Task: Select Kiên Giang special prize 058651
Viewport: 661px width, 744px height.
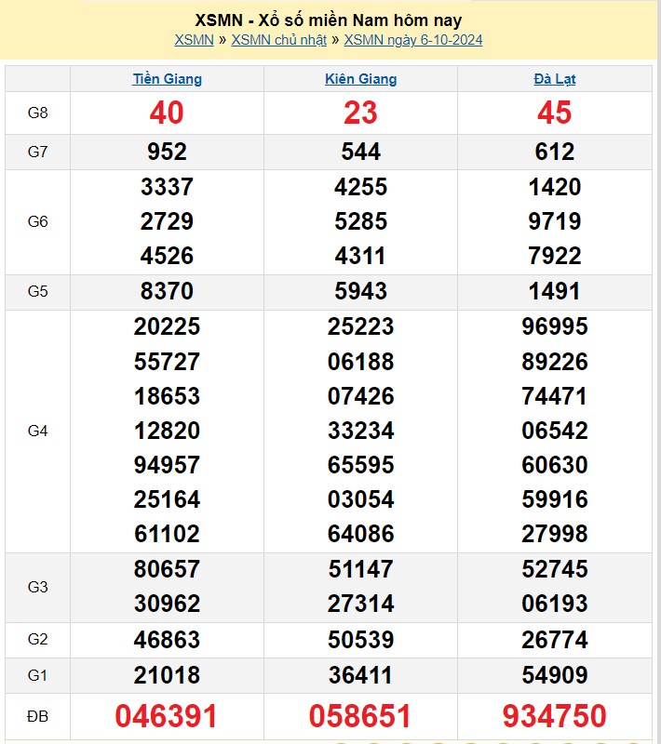Action: [360, 715]
